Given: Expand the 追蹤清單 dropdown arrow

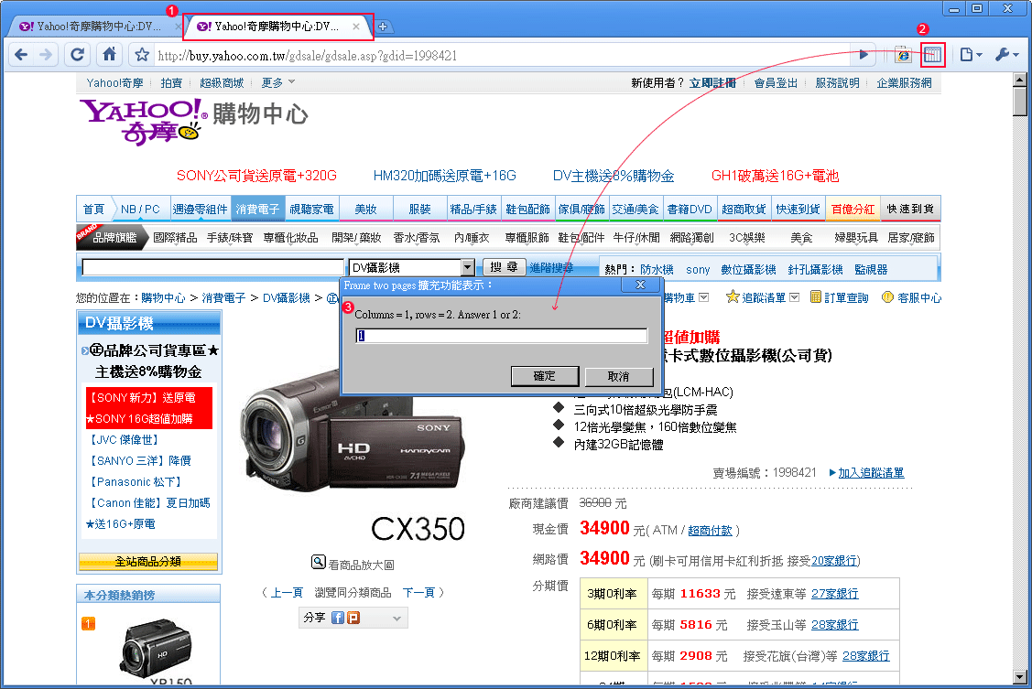Looking at the screenshot, I should 795,297.
